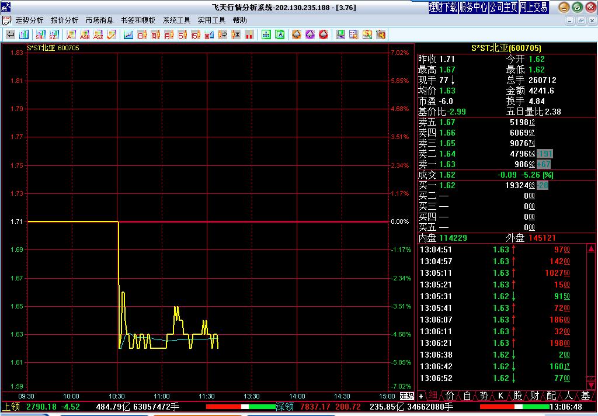Click the red volume bars icon
Image resolution: width=598 pixels, height=416 pixels.
[249, 34]
